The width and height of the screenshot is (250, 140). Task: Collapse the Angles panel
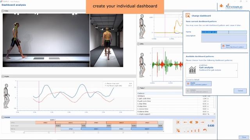pyautogui.click(x=3, y=77)
